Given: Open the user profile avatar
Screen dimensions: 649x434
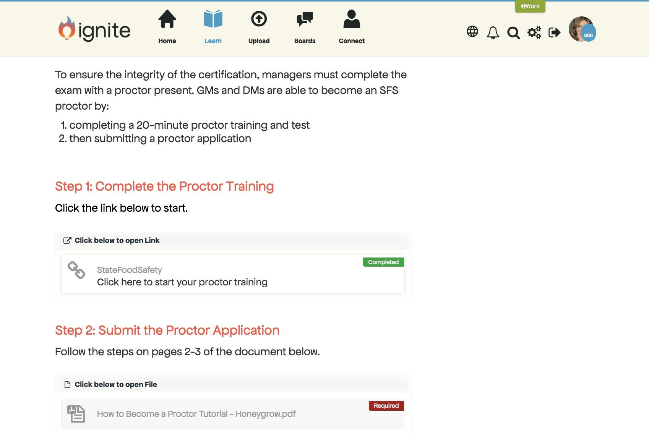Looking at the screenshot, I should pos(581,29).
